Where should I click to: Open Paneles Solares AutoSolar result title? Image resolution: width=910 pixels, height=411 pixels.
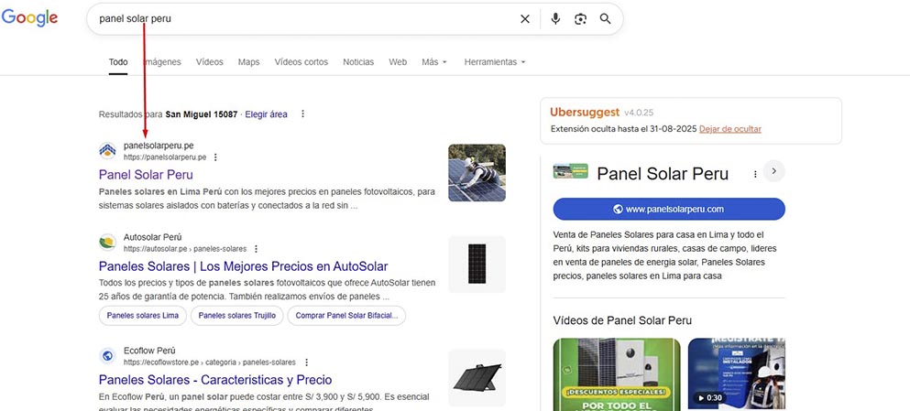pyautogui.click(x=243, y=266)
